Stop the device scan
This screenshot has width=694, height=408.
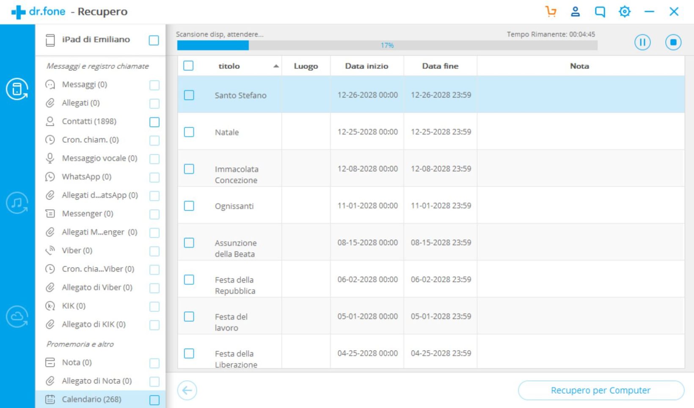[673, 42]
